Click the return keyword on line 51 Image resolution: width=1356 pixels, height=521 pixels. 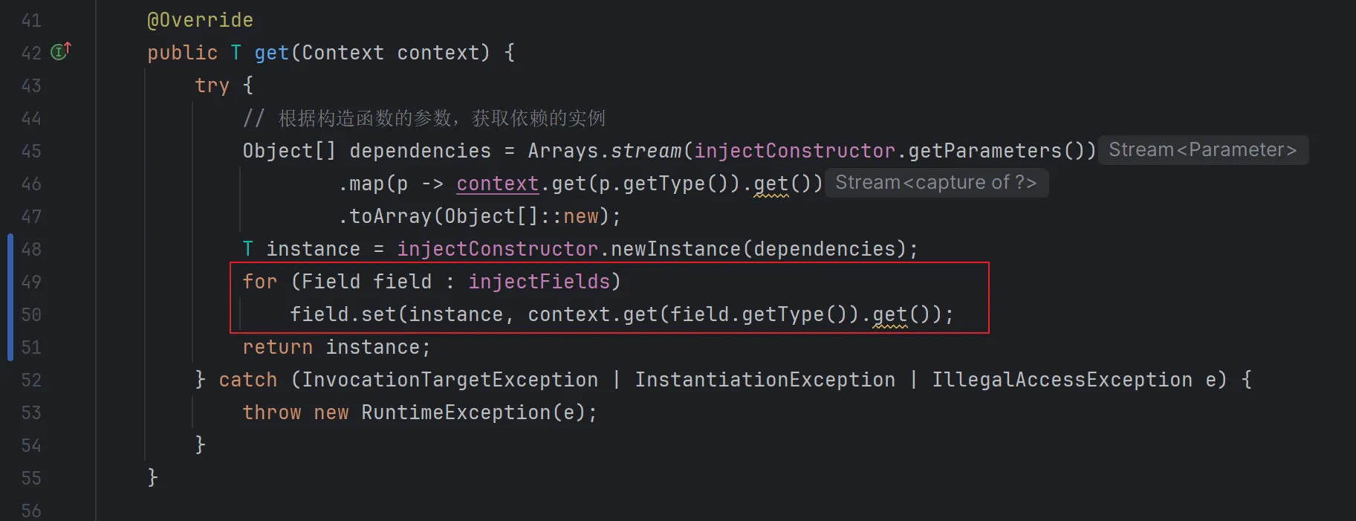coord(277,347)
